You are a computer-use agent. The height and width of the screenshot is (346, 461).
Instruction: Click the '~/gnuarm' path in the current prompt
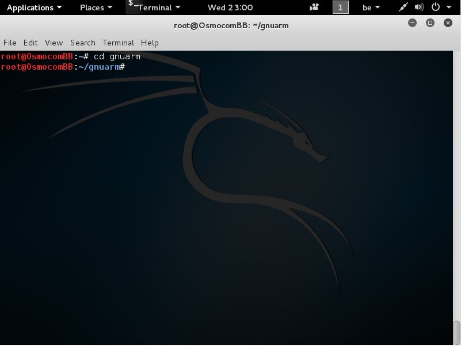point(99,67)
